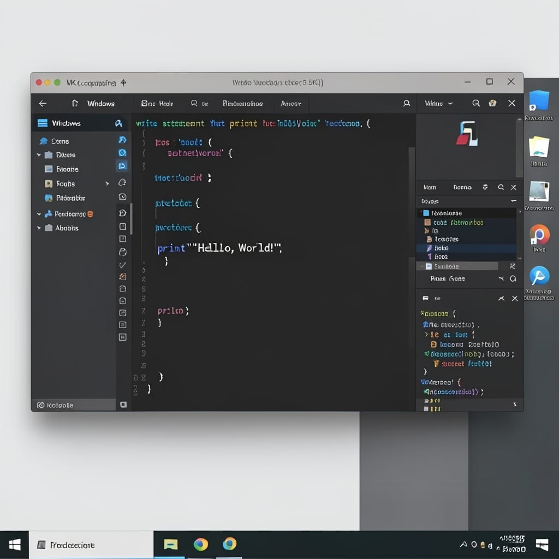Click the pin arrow icon in the title bar
559x559 pixels.
pos(123,83)
